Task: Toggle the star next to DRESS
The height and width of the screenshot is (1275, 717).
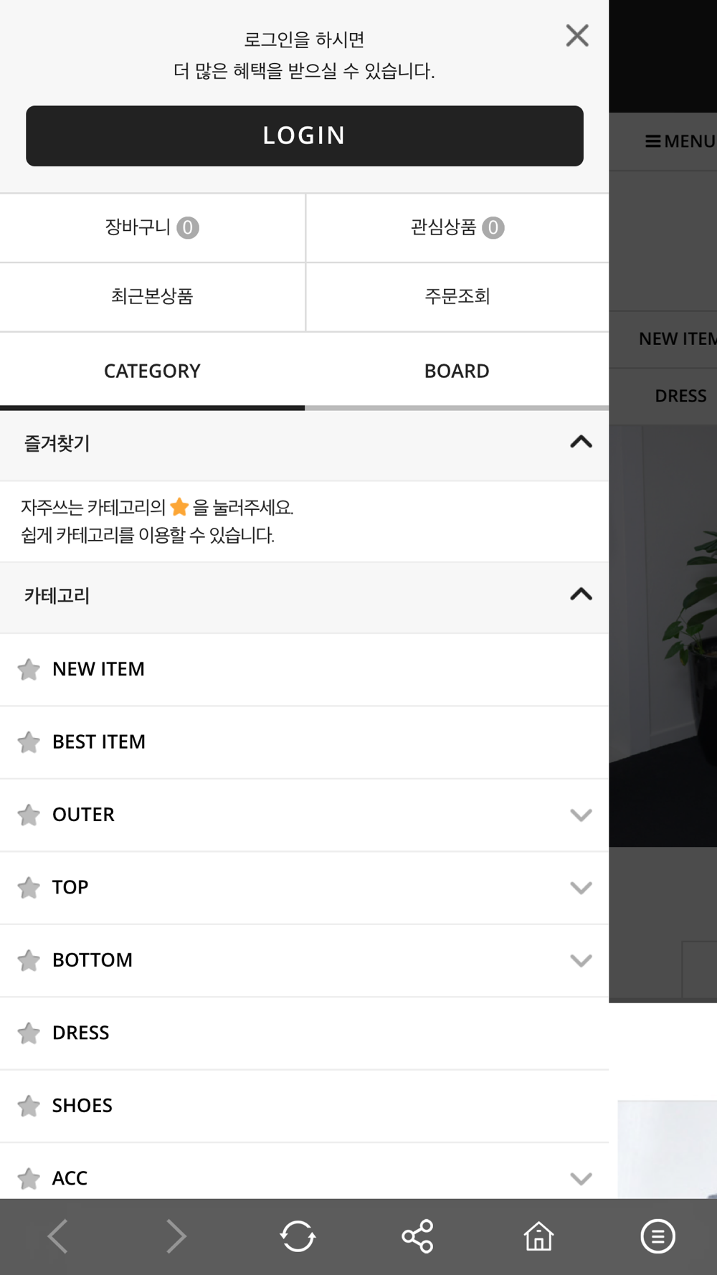Action: (29, 1033)
